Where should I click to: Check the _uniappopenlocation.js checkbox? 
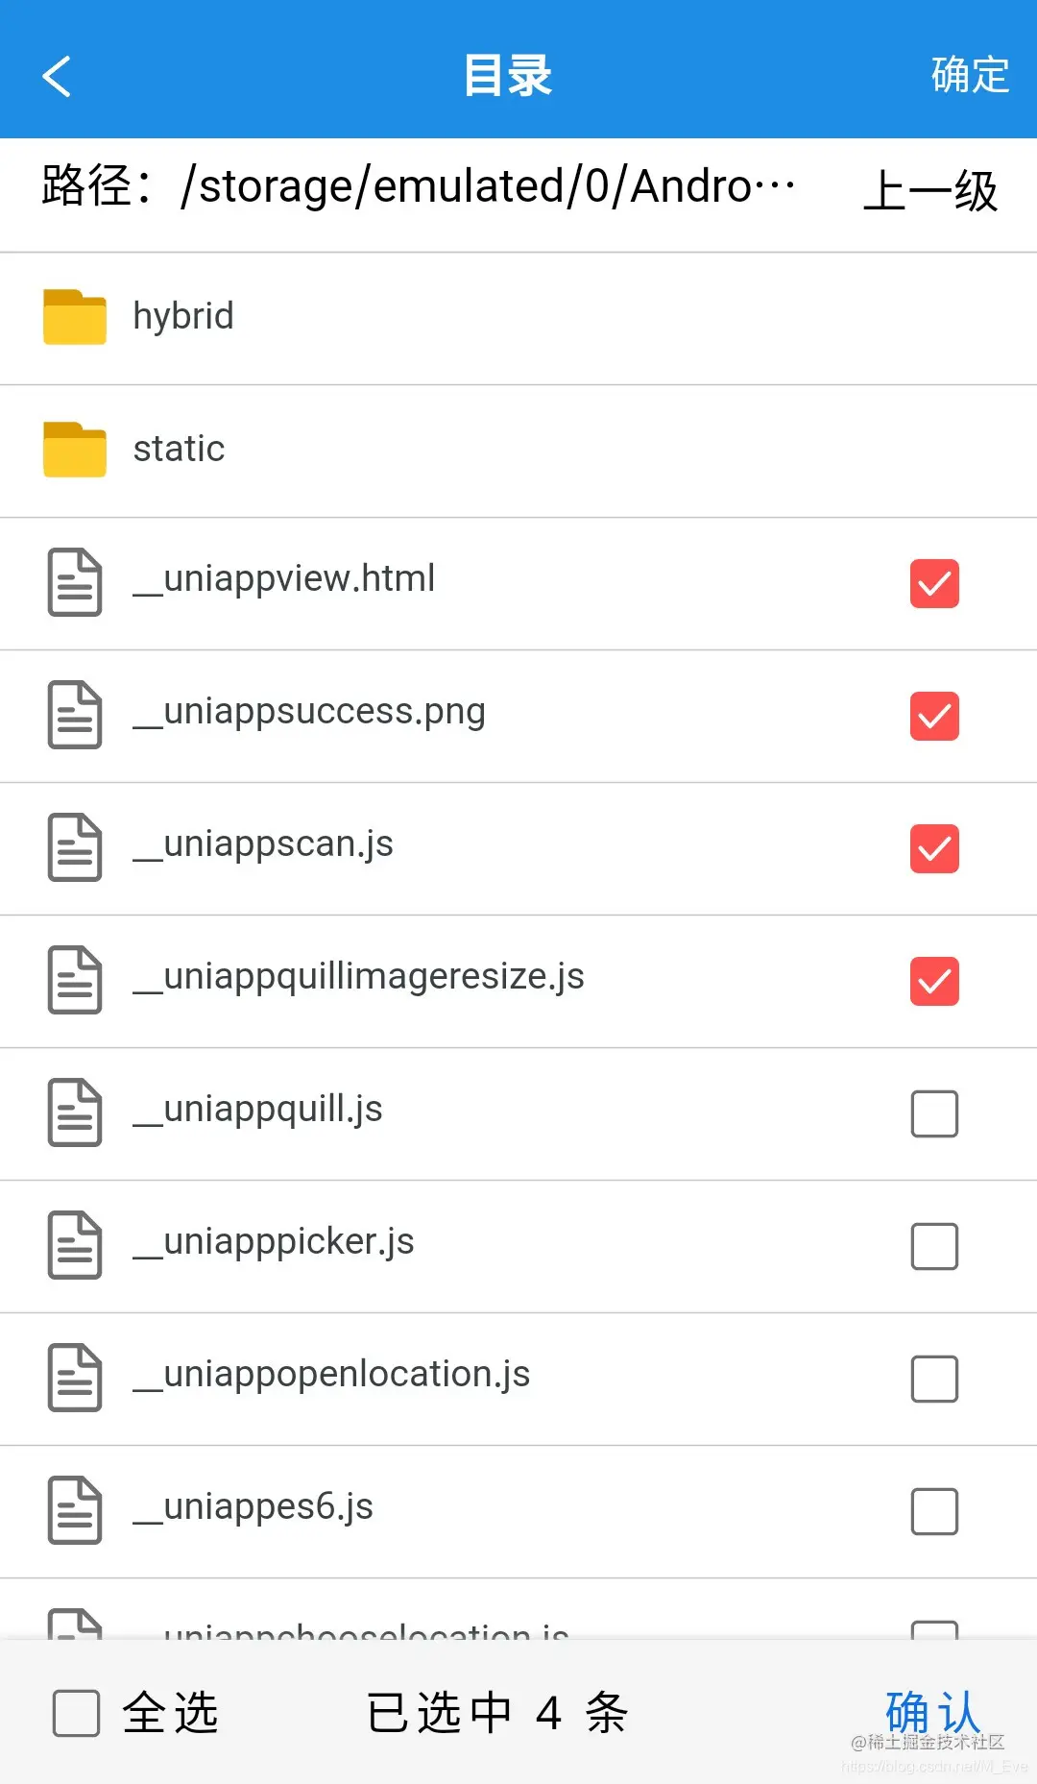coord(934,1379)
